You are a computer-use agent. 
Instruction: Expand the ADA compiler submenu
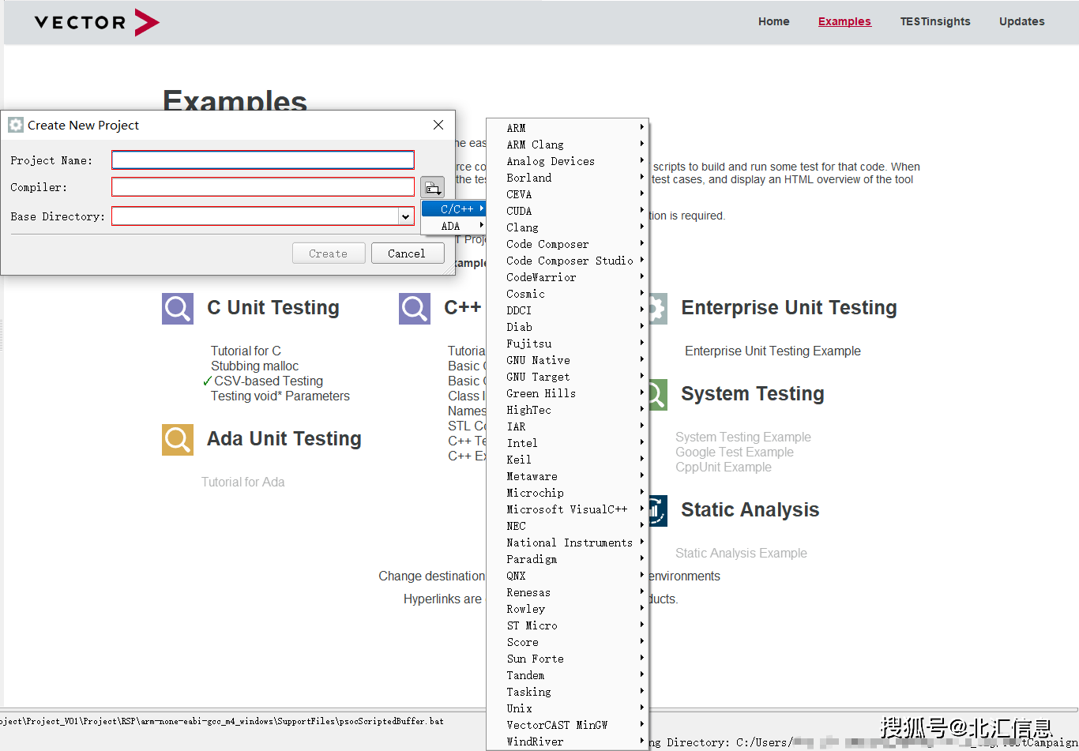pos(452,226)
